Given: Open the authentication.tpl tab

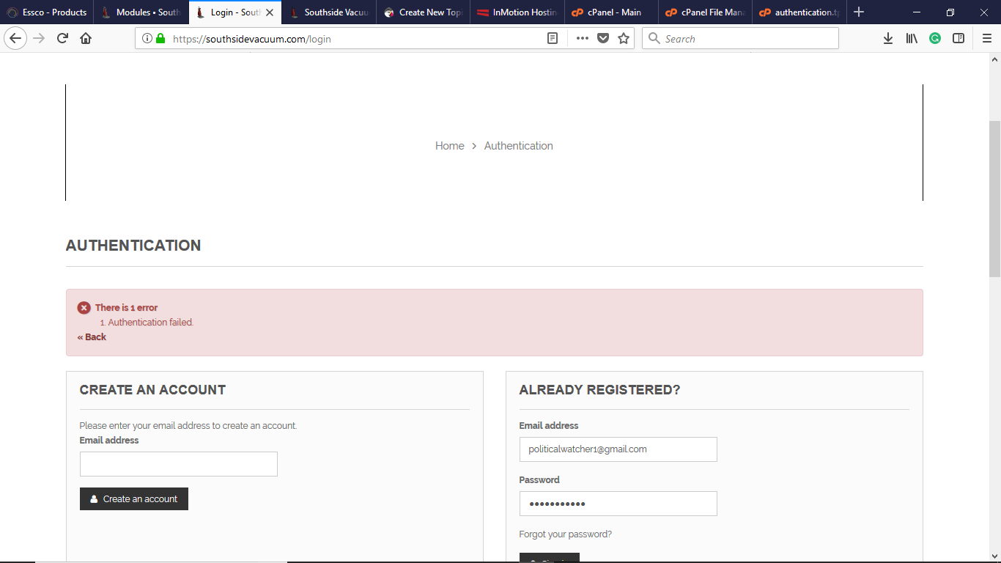Looking at the screenshot, I should pos(799,12).
